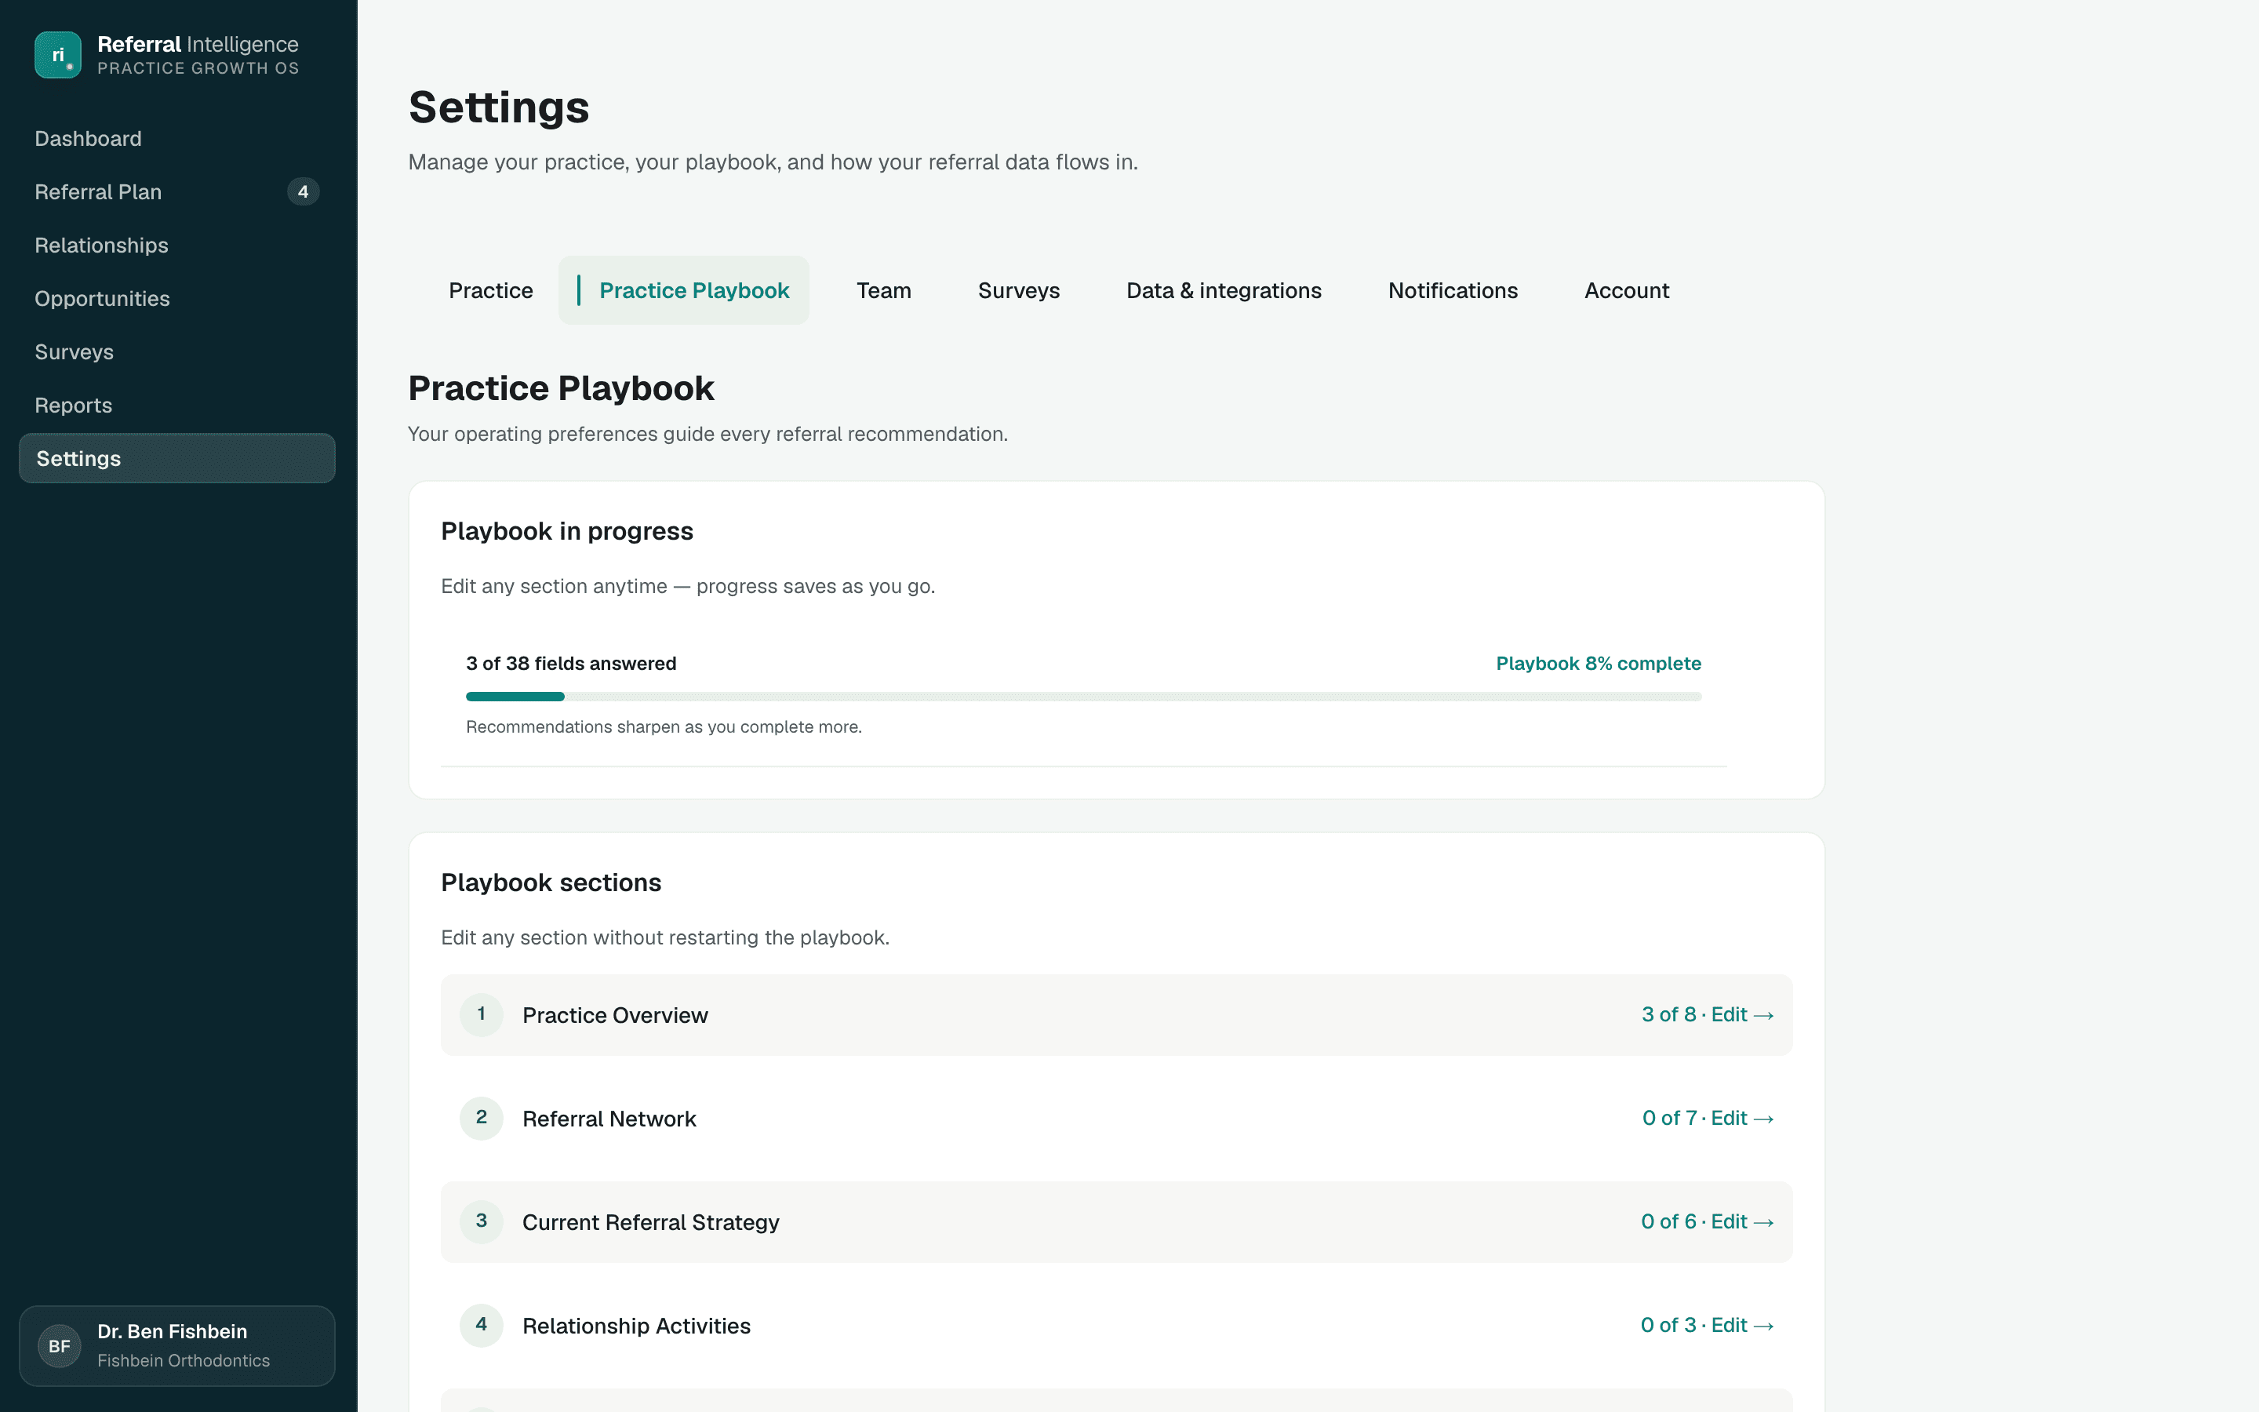Click the Recommendations sharpen as you complete more note
This screenshot has height=1412, width=2259.
click(x=664, y=726)
